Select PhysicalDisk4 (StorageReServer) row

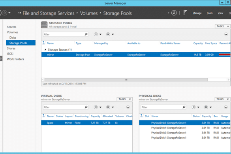point(185,128)
